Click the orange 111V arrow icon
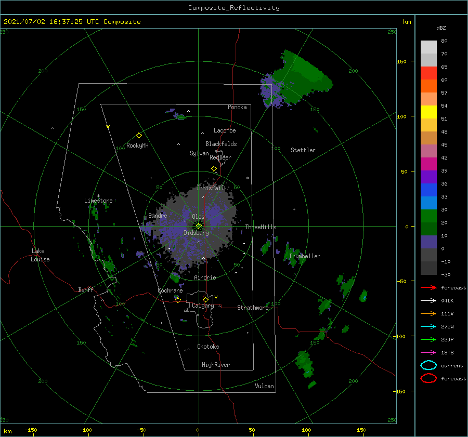Image resolution: width=468 pixels, height=437 pixels. [428, 313]
